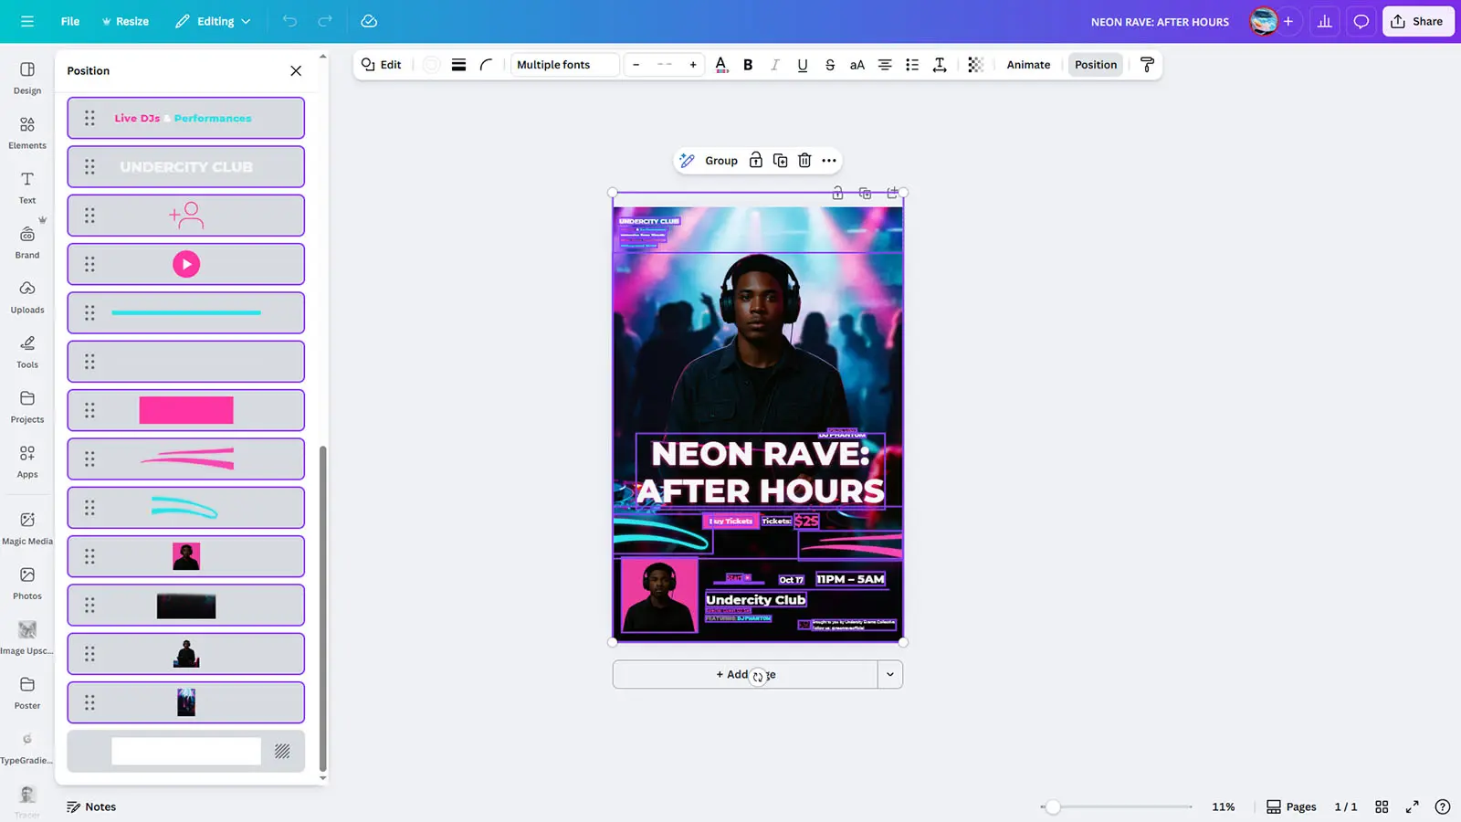
Task: Click the copy style paint roller icon
Action: click(x=1147, y=65)
